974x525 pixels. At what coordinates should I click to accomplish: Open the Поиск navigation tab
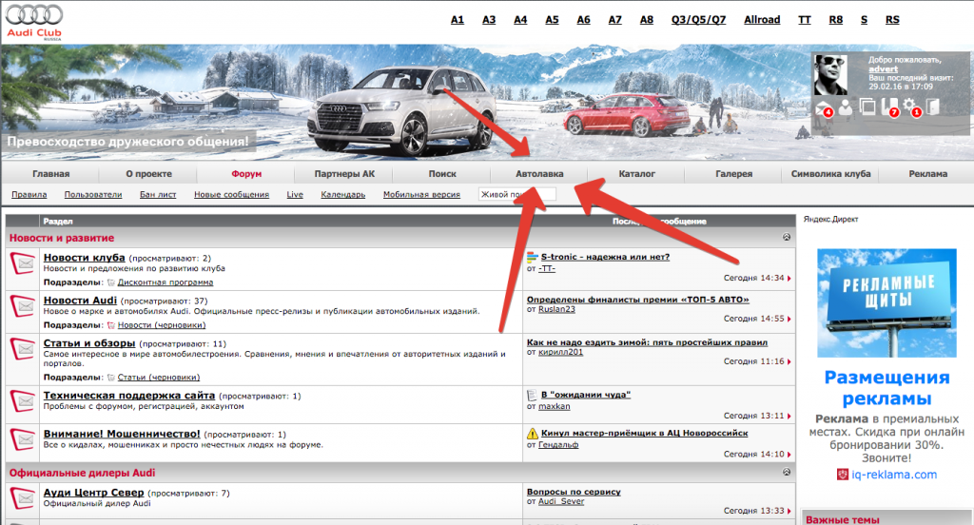(x=441, y=174)
